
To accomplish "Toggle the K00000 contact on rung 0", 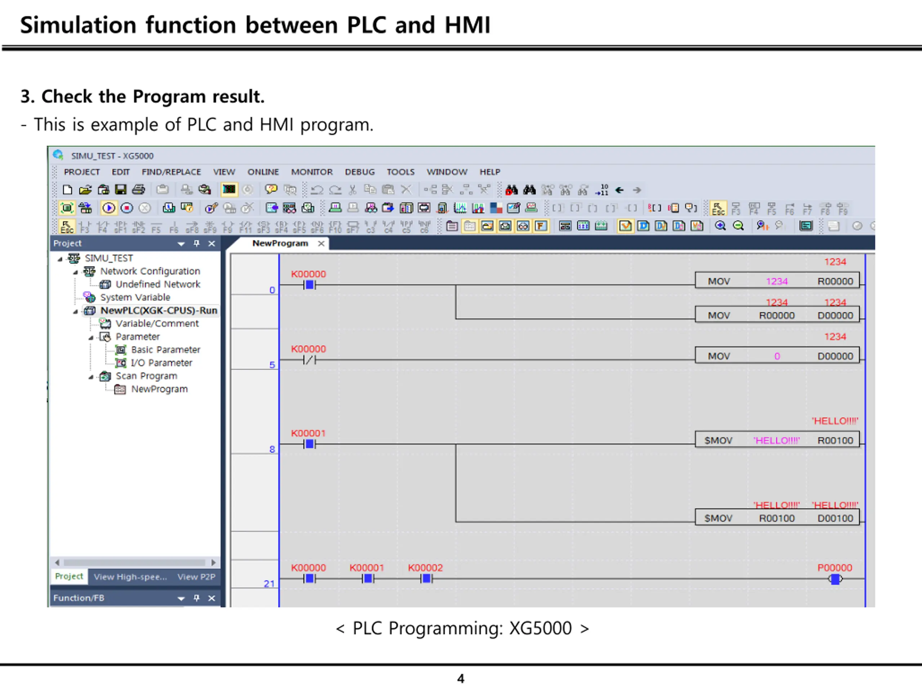I will 309,285.
